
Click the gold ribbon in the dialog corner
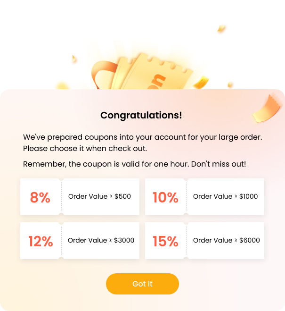point(266,109)
